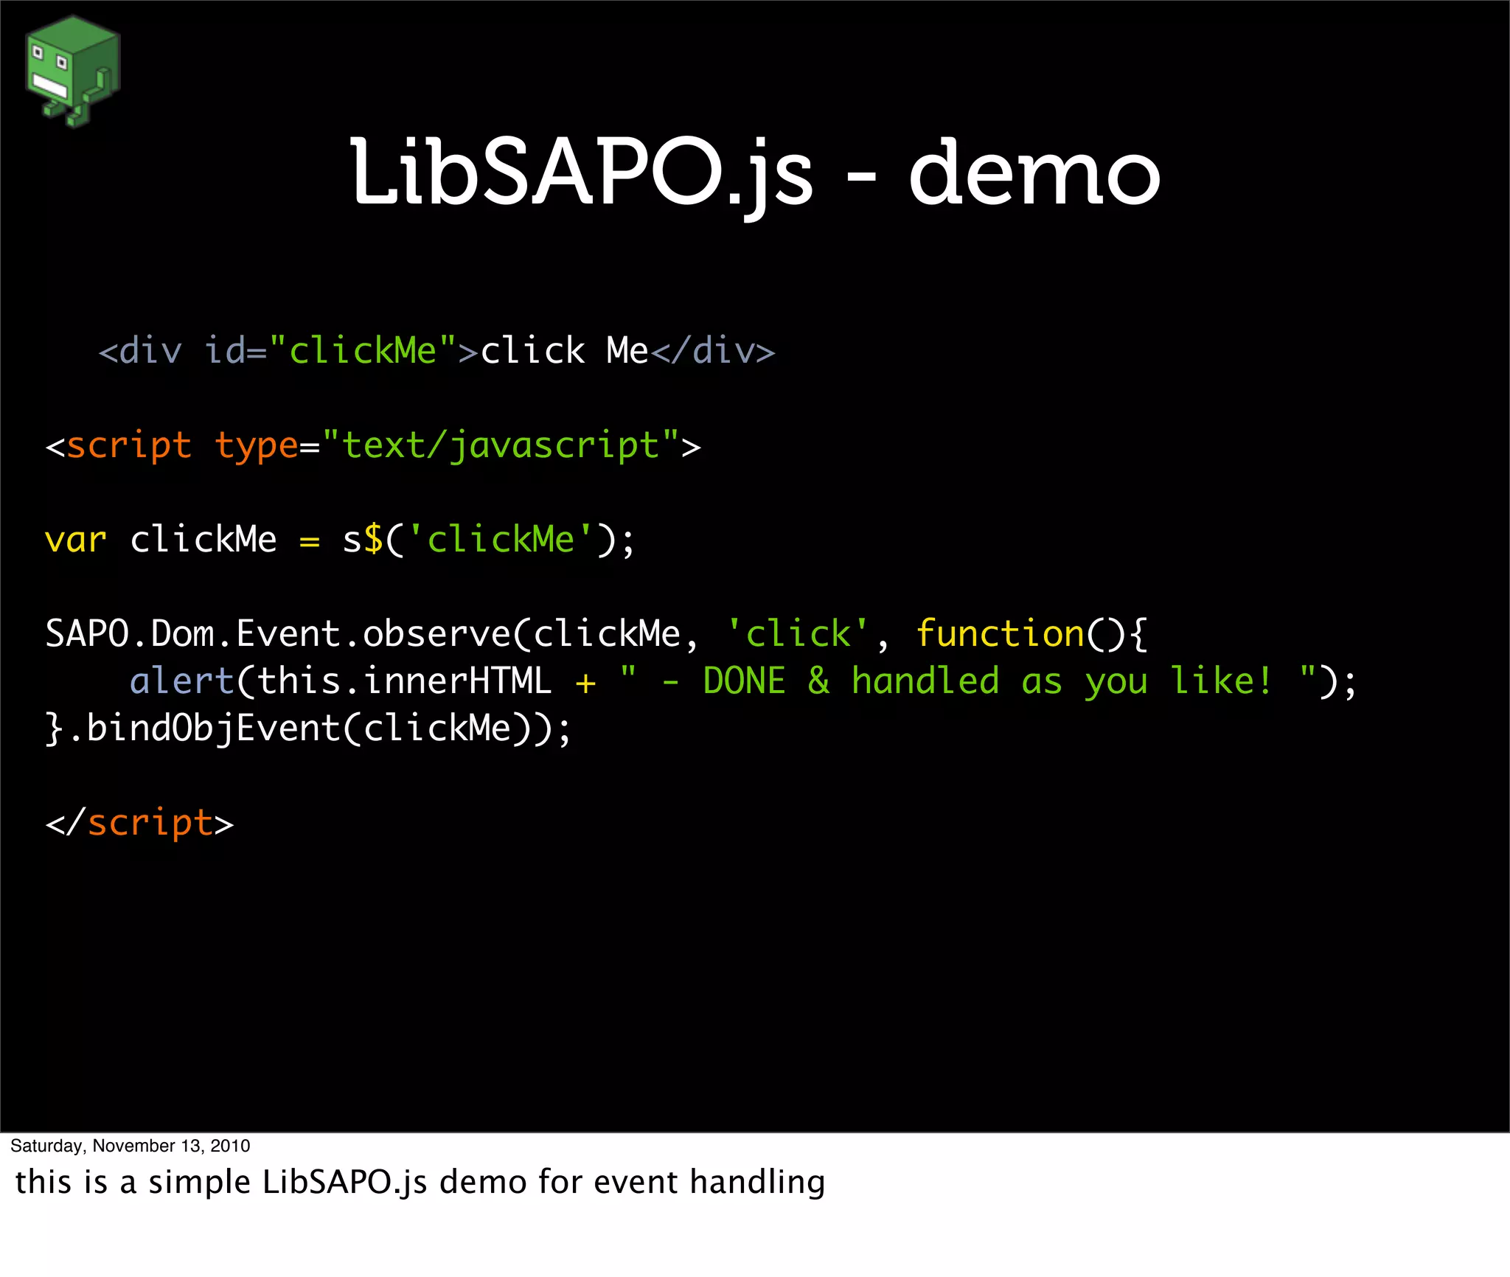
Task: Click the green cube monster logo
Action: click(72, 71)
